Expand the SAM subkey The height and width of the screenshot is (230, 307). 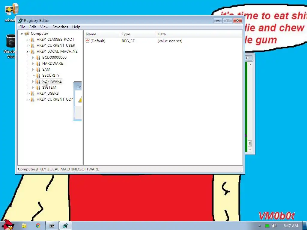coord(33,69)
